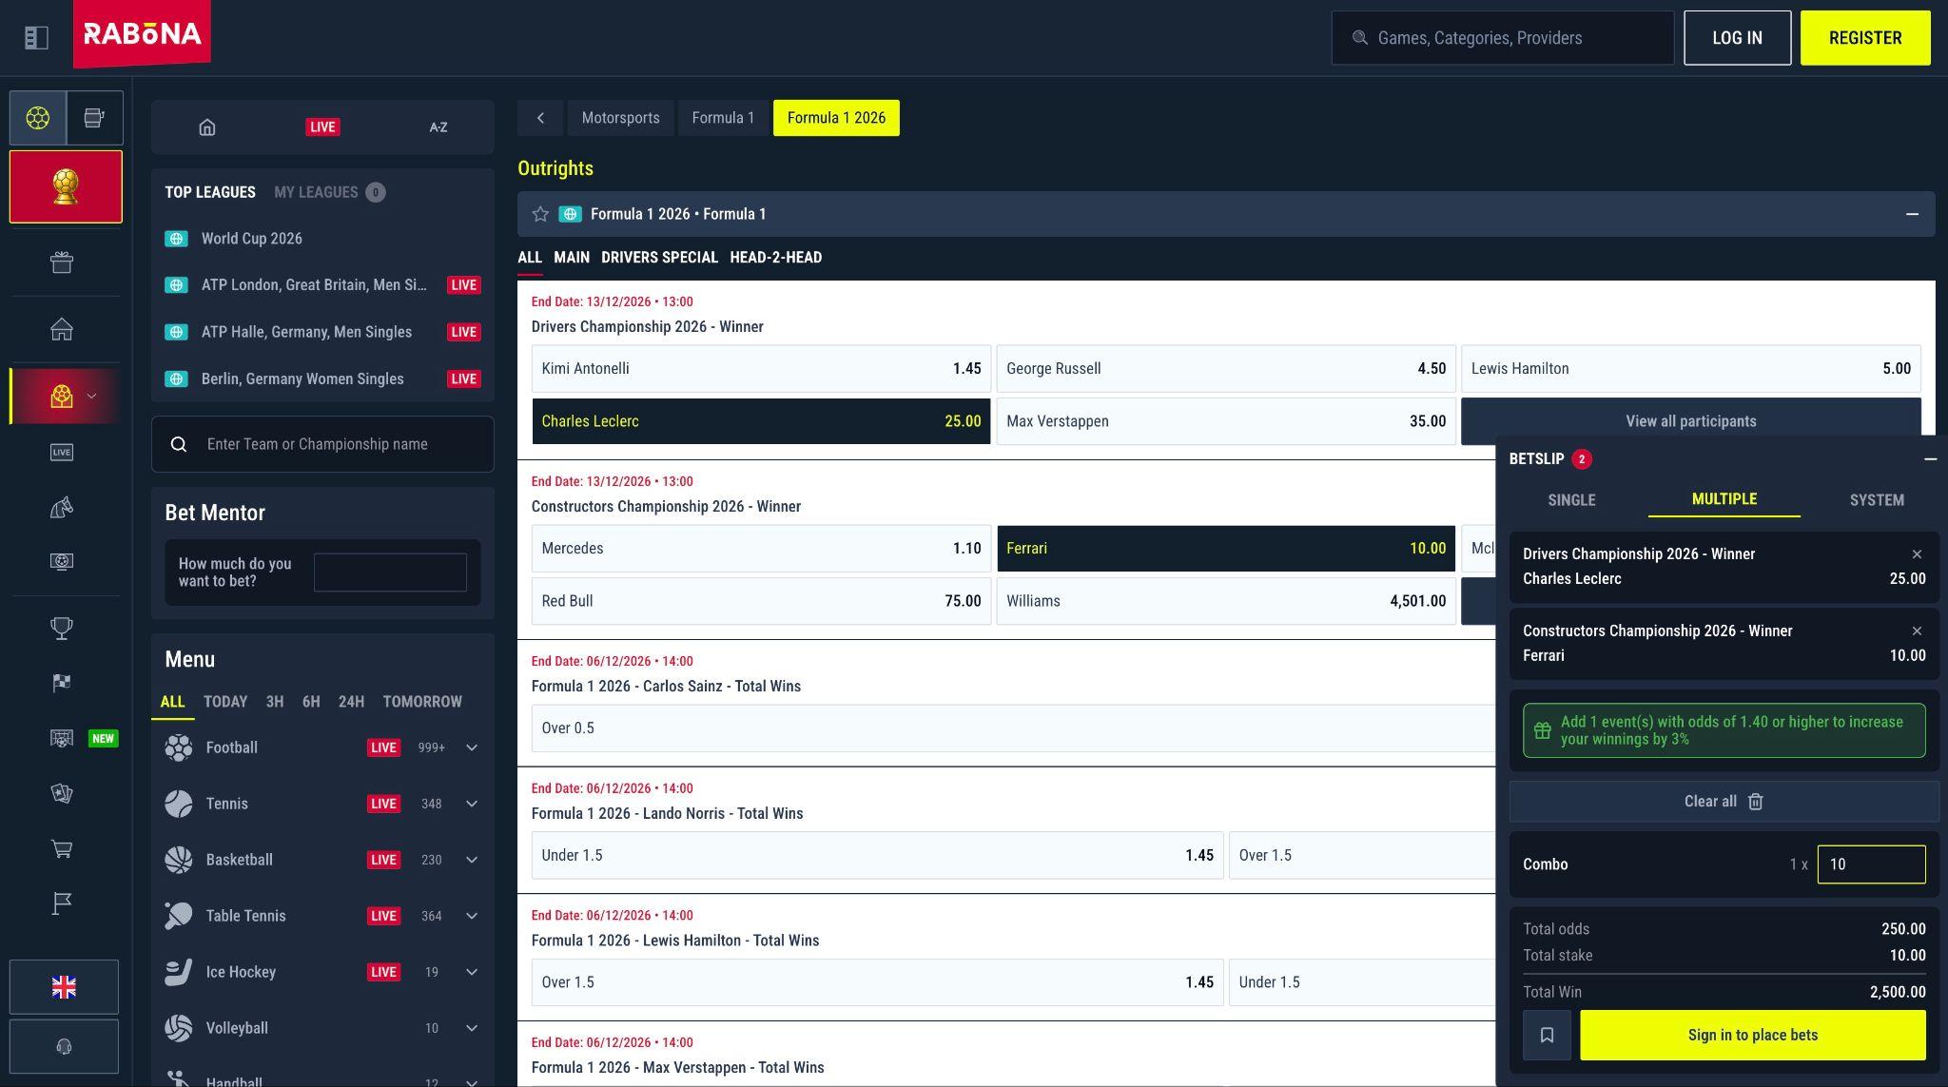The image size is (1948, 1087).
Task: Toggle the Ferrari 10.00 constructors selection
Action: point(1226,549)
